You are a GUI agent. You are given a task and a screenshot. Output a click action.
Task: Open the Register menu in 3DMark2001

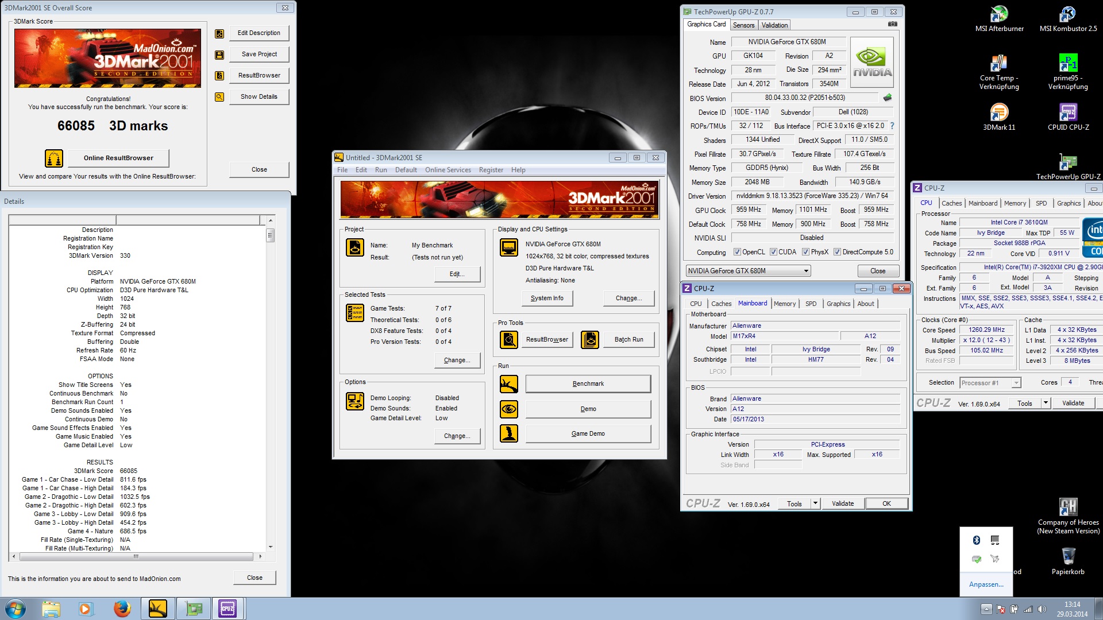point(491,170)
